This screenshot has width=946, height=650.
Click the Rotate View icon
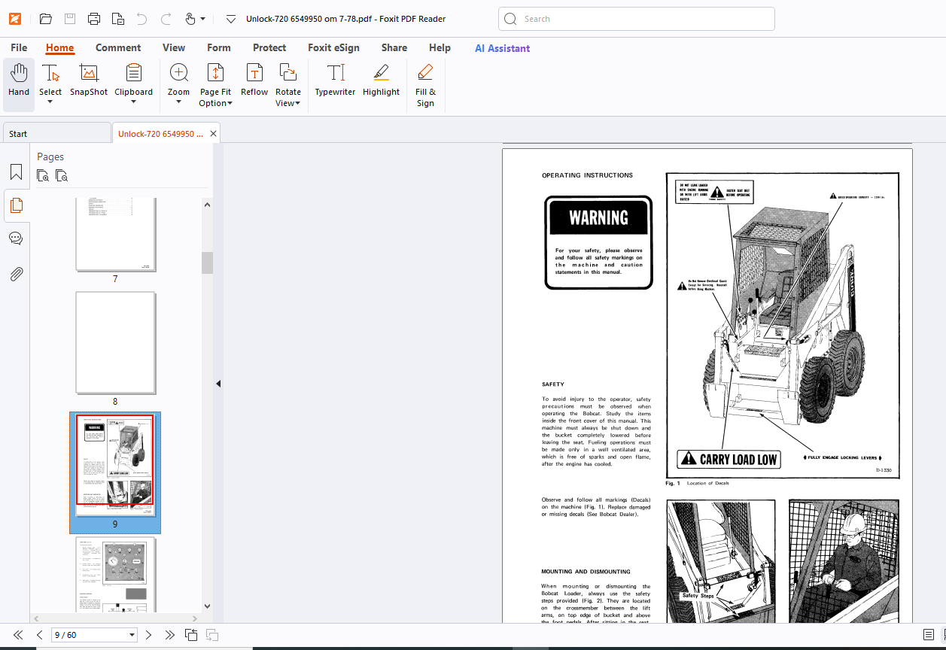pyautogui.click(x=288, y=73)
